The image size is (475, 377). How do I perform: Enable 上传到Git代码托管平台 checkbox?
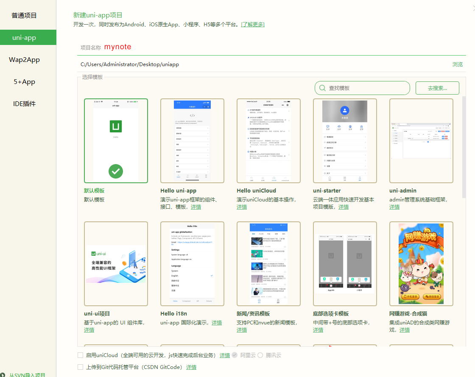click(80, 367)
